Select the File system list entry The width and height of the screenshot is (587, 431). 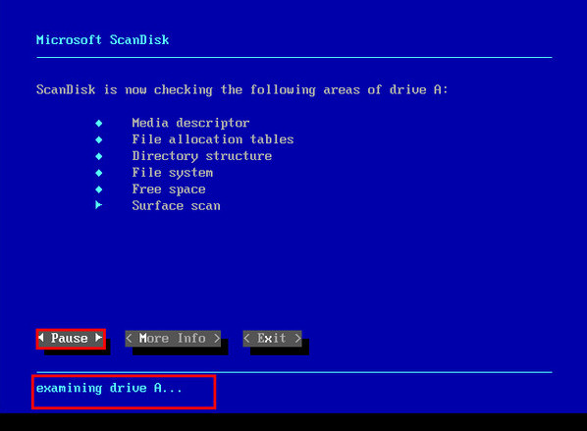click(x=172, y=173)
